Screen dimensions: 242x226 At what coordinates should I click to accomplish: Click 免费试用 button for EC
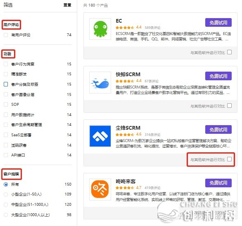pos(218,23)
